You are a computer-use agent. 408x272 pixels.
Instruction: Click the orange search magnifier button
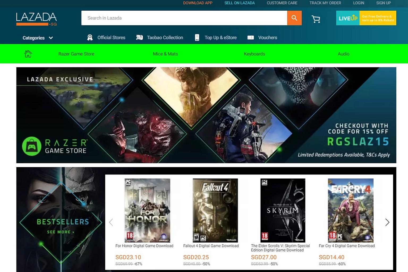coord(294,18)
